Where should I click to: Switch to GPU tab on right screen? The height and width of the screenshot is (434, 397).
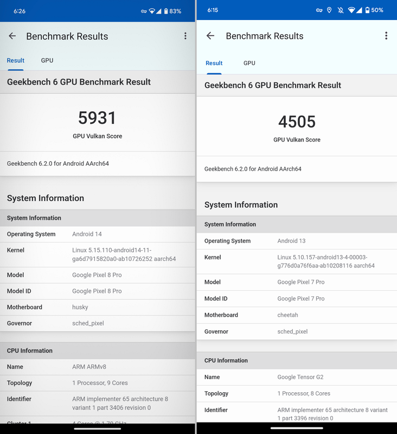(x=249, y=63)
